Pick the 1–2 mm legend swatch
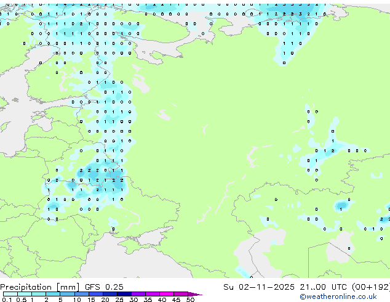The height and width of the screenshot is (302, 390). click(39, 294)
